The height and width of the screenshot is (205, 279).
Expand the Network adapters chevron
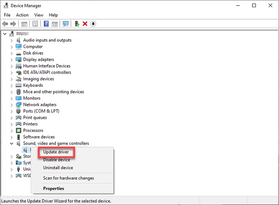[x=12, y=105]
